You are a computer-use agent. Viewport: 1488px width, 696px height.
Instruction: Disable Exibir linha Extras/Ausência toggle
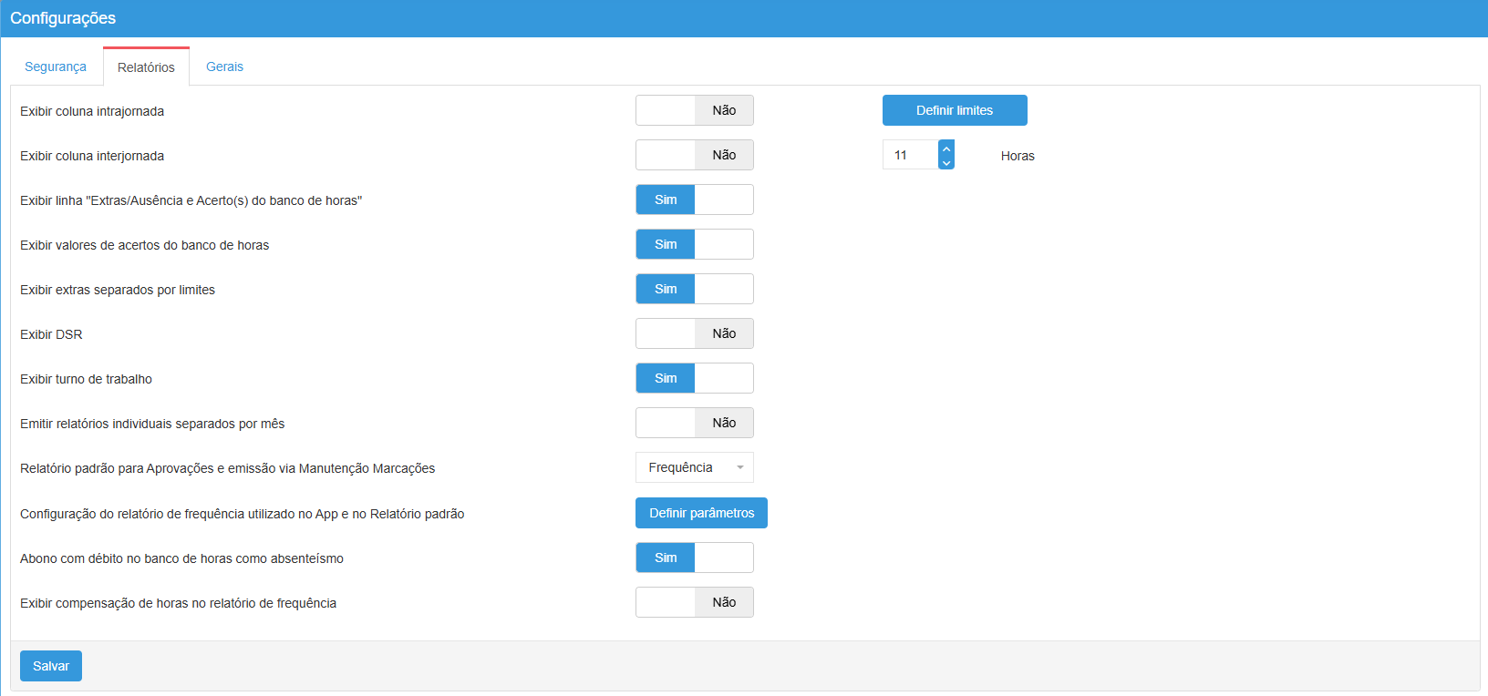(x=694, y=200)
